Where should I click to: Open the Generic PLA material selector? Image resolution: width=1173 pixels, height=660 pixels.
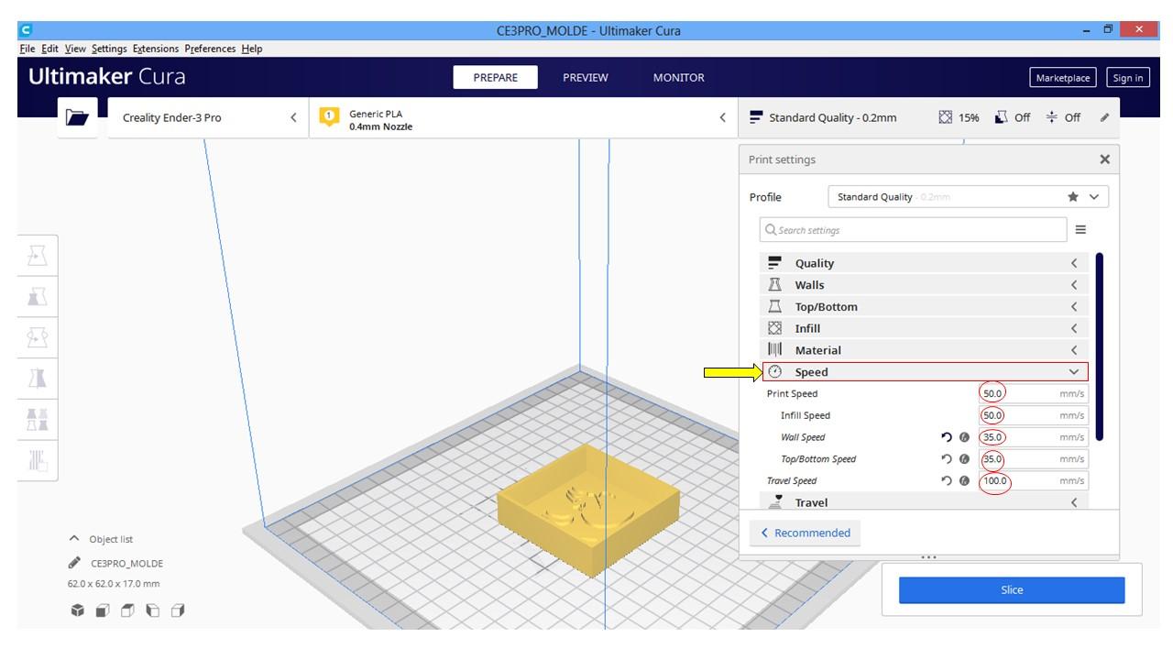tap(522, 117)
